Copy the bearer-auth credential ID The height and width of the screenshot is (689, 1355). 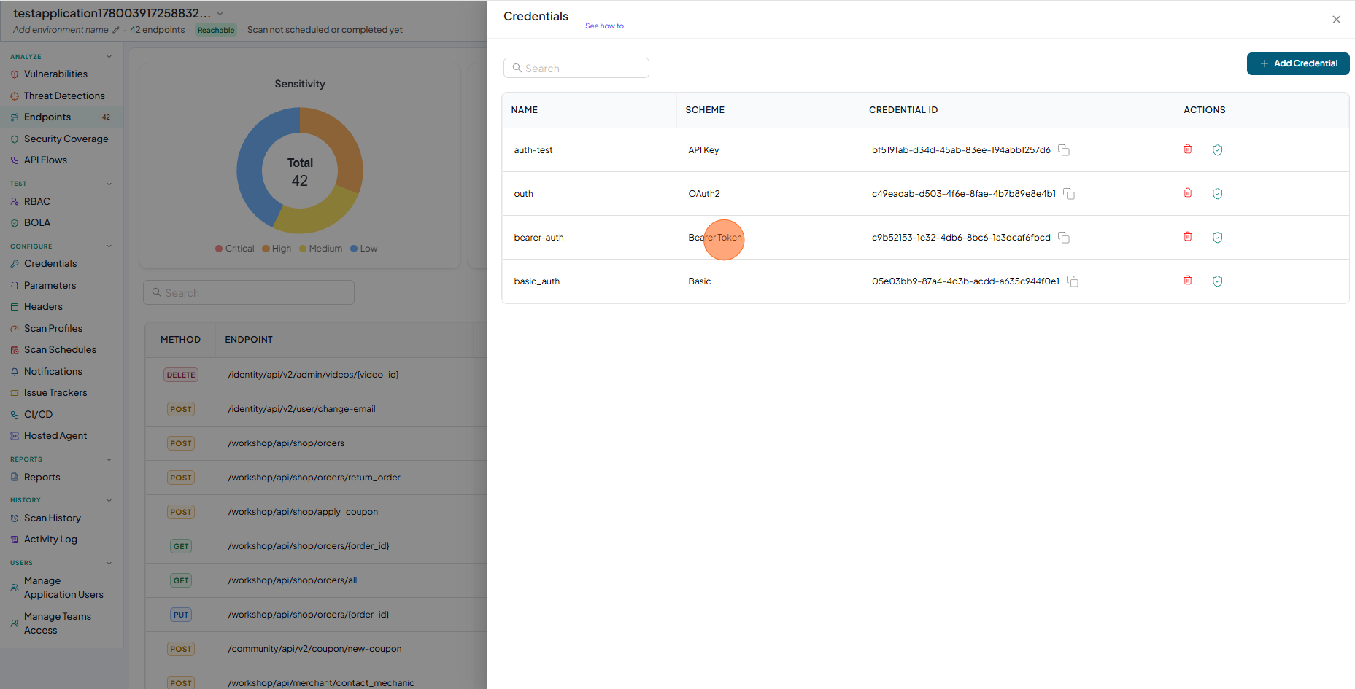point(1064,238)
